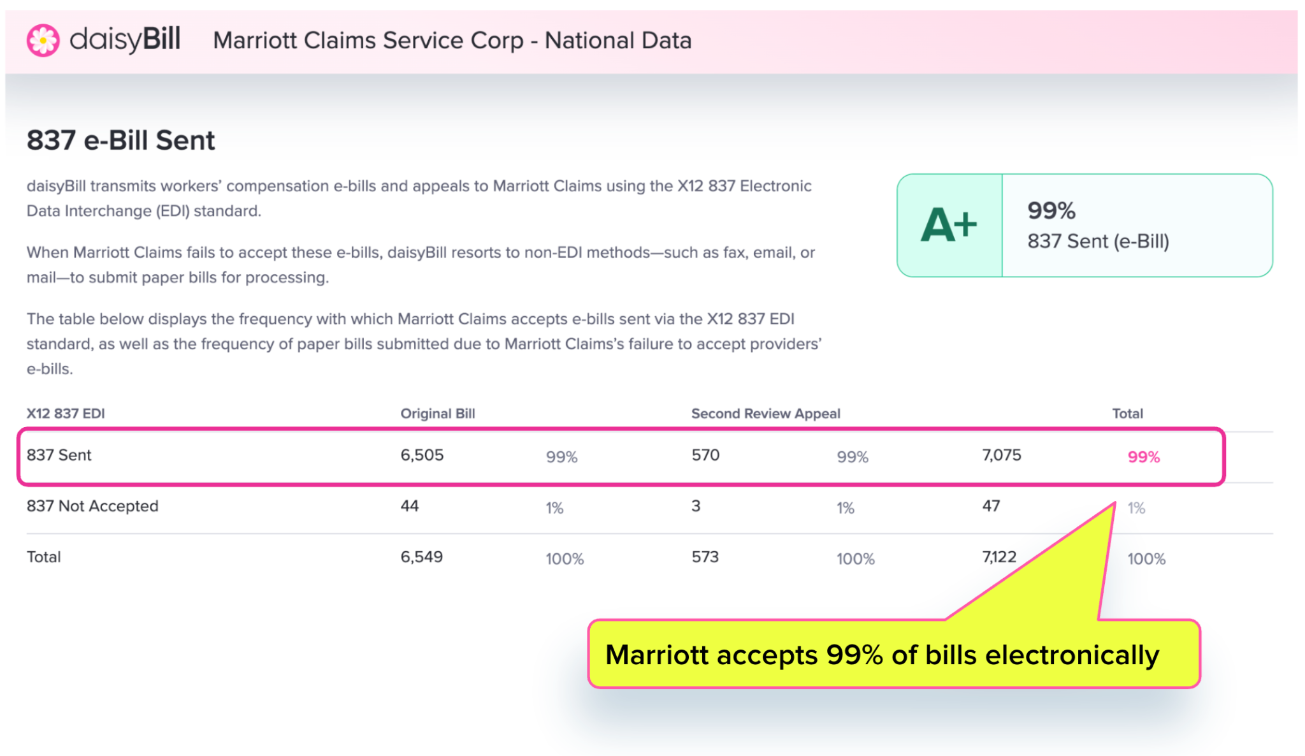Click the 573 appeal total value
Screen dimensions: 1305x756
click(x=705, y=557)
